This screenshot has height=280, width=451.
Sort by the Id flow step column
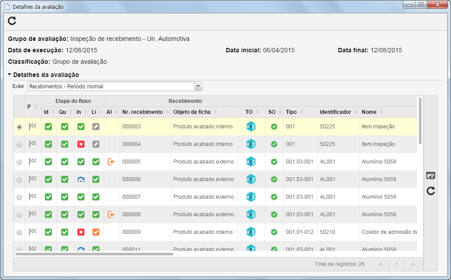click(x=53, y=112)
